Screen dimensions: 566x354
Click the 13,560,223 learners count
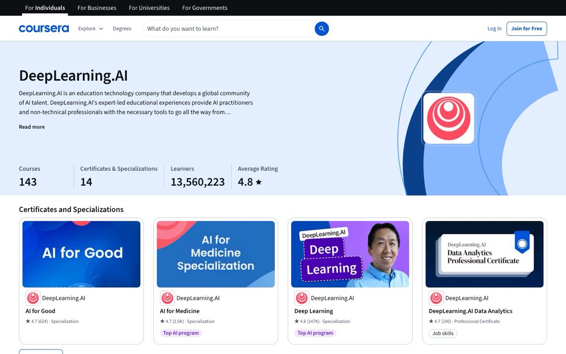(x=198, y=182)
